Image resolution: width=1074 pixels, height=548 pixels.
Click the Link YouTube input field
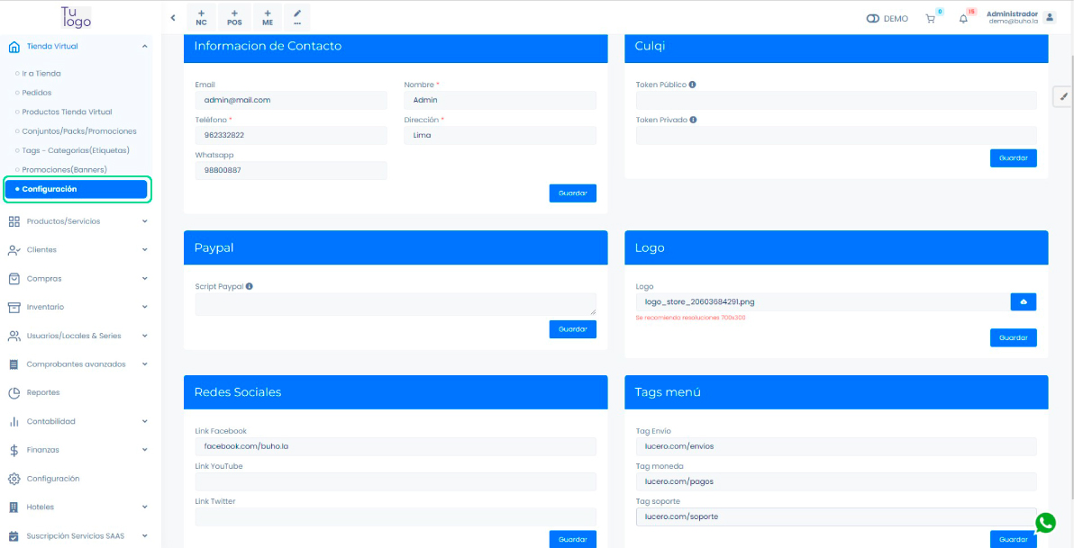396,482
